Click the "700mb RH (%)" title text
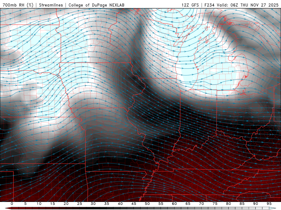Viewport: 281px width, 210px height. (18, 5)
